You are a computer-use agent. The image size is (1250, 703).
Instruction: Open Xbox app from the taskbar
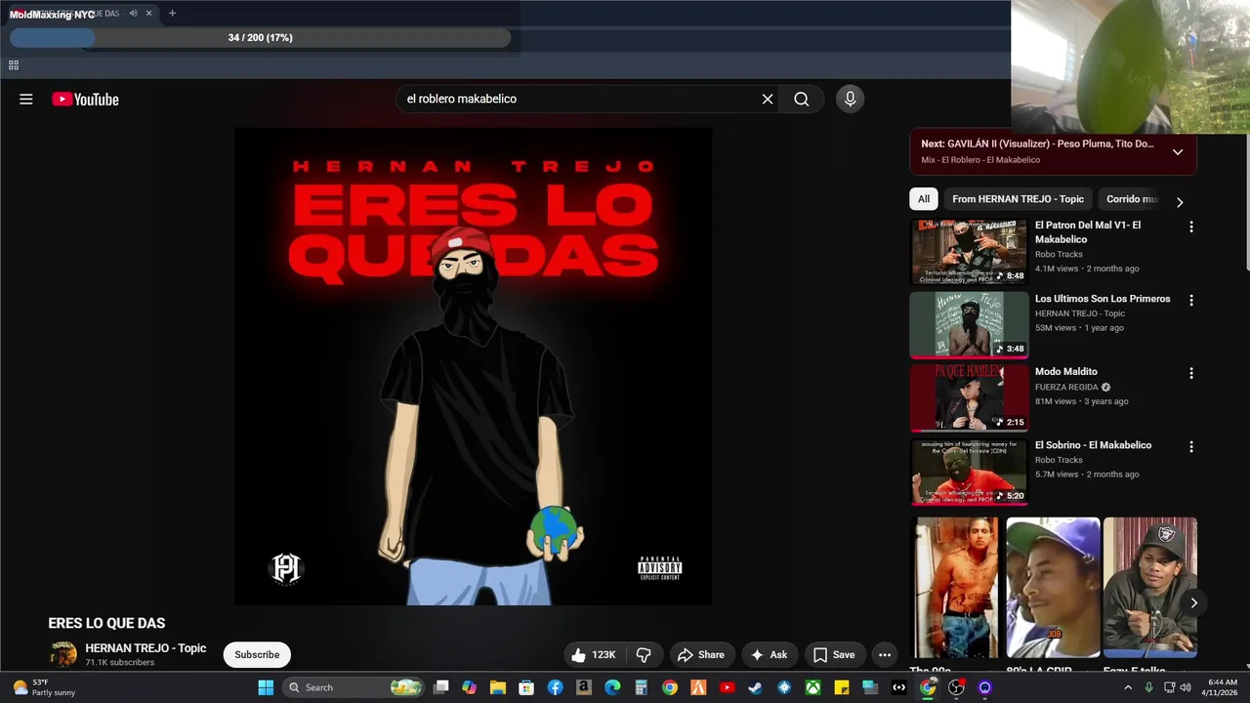[x=812, y=687]
